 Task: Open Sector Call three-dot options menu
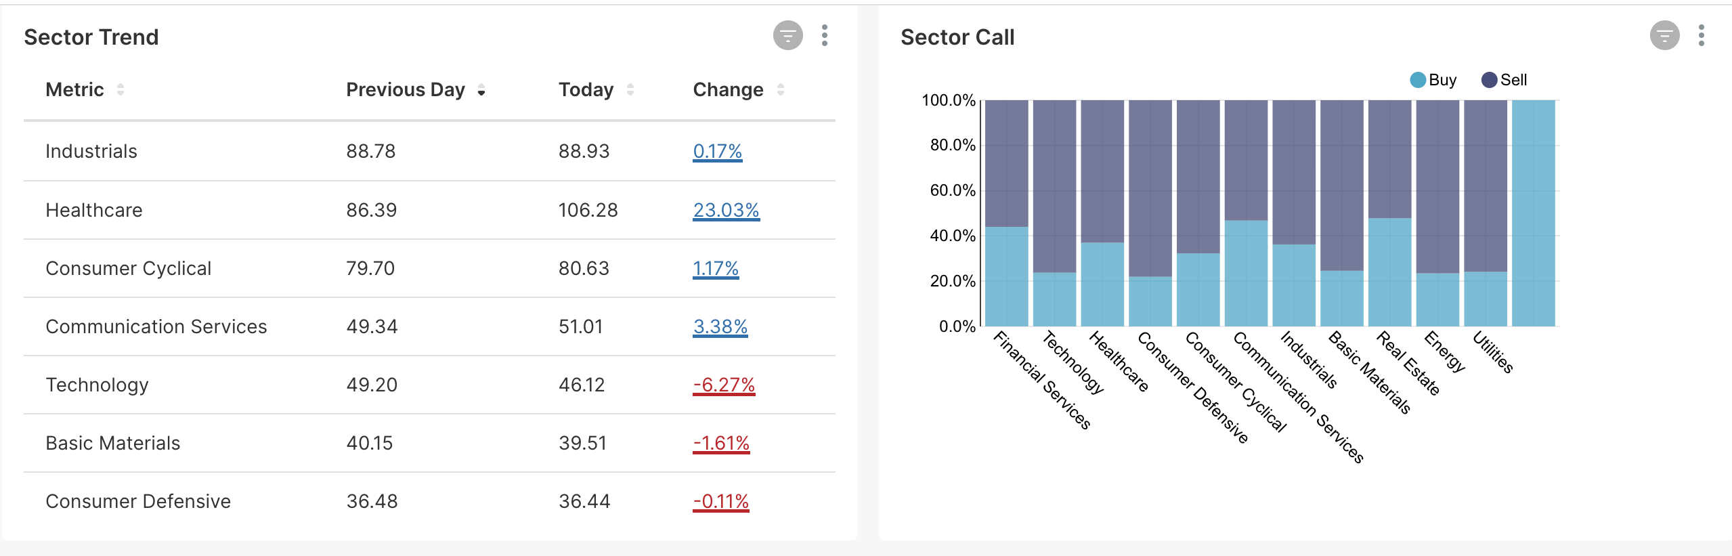coord(1702,37)
